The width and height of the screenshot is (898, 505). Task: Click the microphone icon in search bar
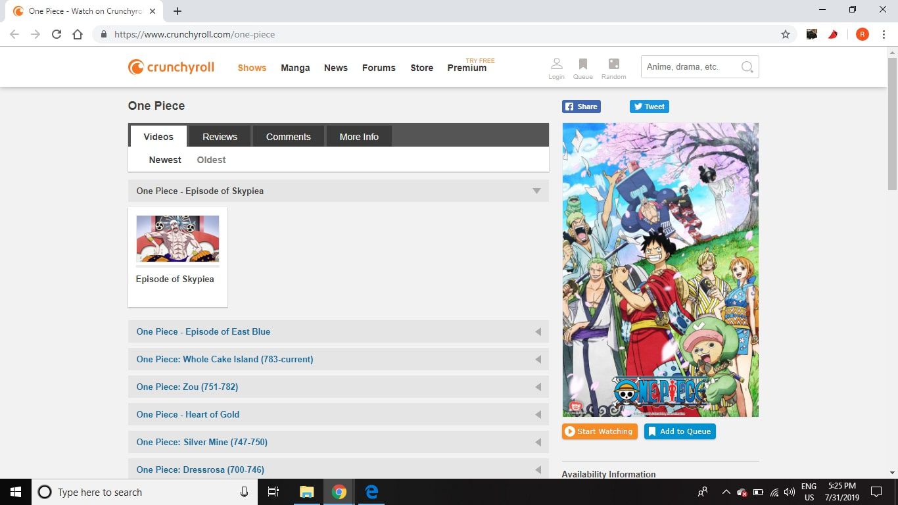coord(244,492)
